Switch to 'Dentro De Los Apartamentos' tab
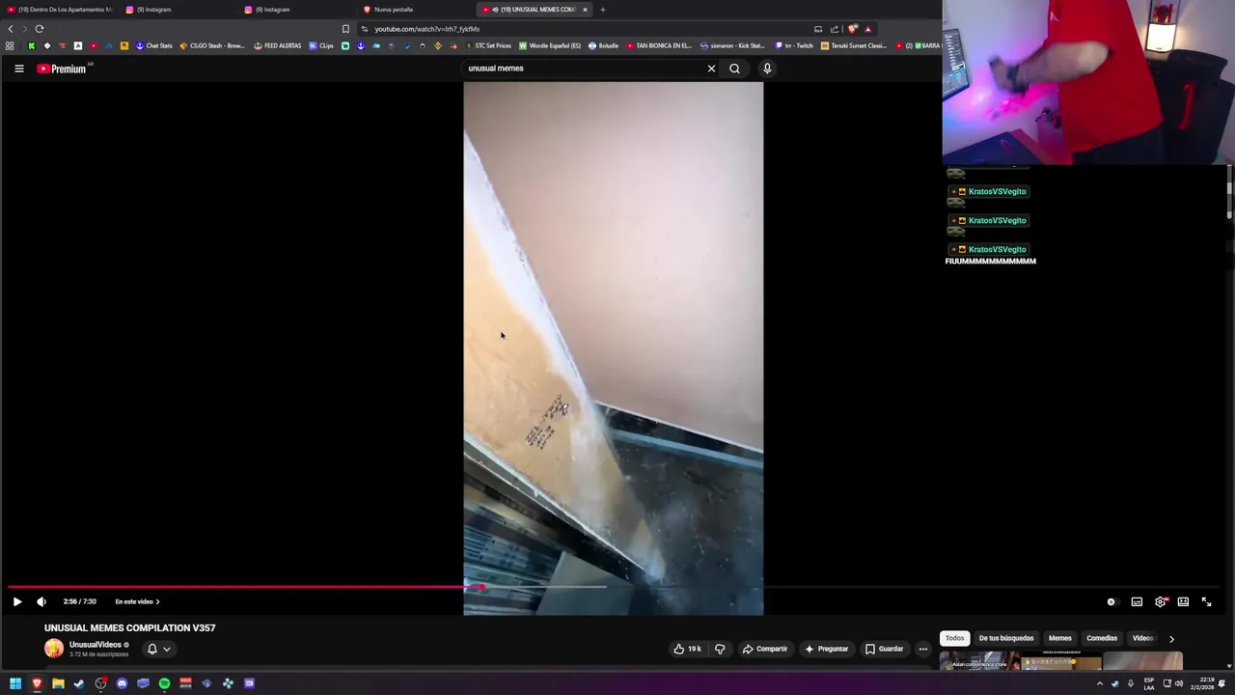This screenshot has height=695, width=1235. pyautogui.click(x=60, y=10)
